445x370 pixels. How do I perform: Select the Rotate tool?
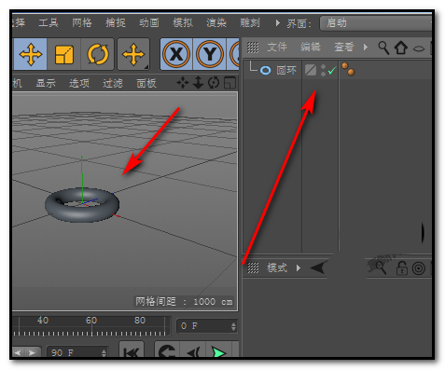click(x=98, y=54)
